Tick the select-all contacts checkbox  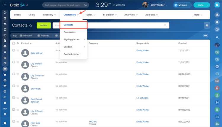(14, 43)
